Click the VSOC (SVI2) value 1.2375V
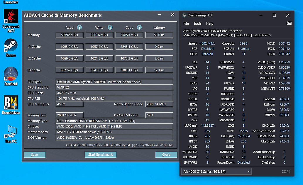This screenshot has width=303, height=185. point(284,62)
